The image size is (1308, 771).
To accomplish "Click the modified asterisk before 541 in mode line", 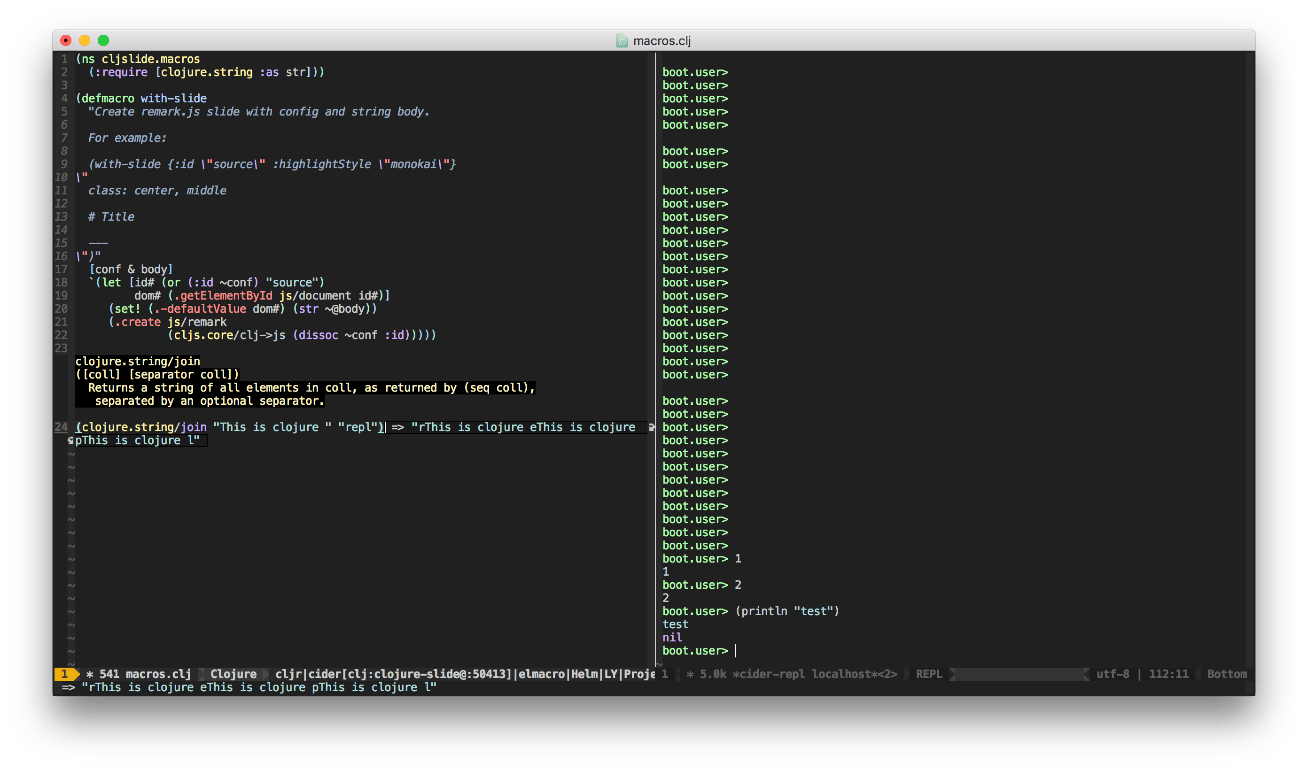I will pyautogui.click(x=89, y=674).
